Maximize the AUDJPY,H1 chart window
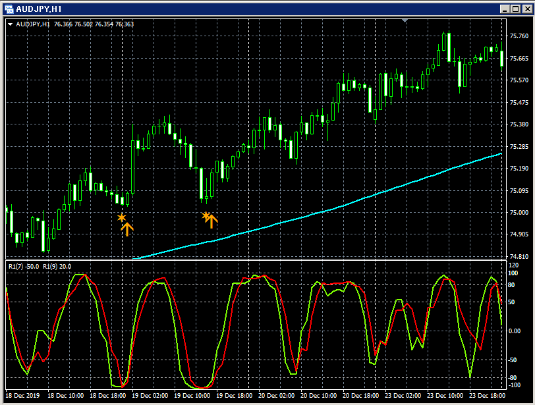The height and width of the screenshot is (405, 535). pos(517,9)
